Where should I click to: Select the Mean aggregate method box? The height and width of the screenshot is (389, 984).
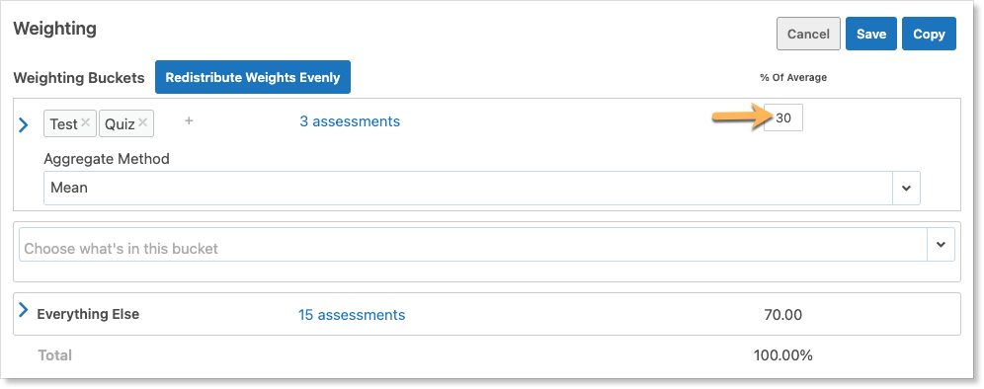pyautogui.click(x=468, y=189)
